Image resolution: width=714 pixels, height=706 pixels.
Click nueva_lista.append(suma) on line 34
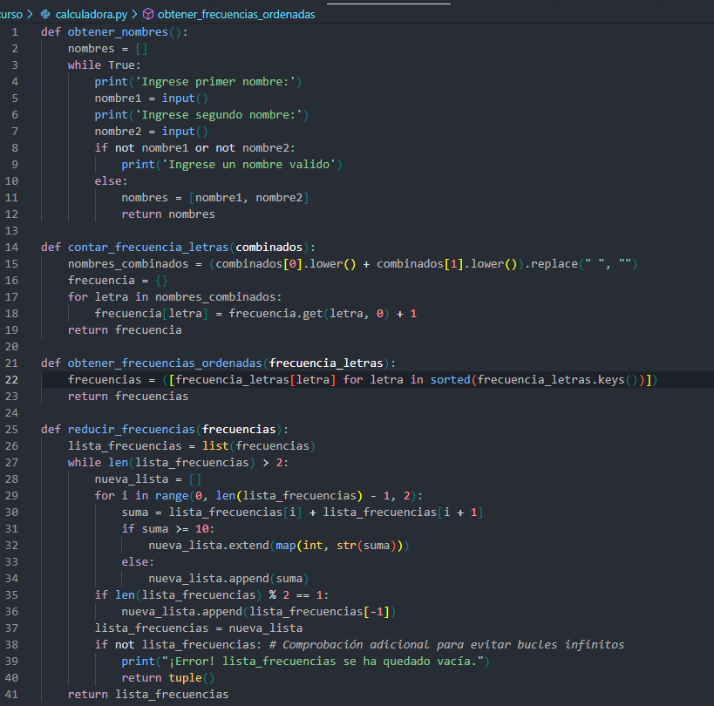[x=228, y=579]
